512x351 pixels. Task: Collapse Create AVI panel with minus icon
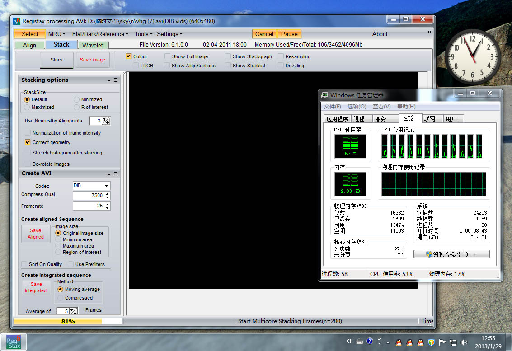(109, 174)
